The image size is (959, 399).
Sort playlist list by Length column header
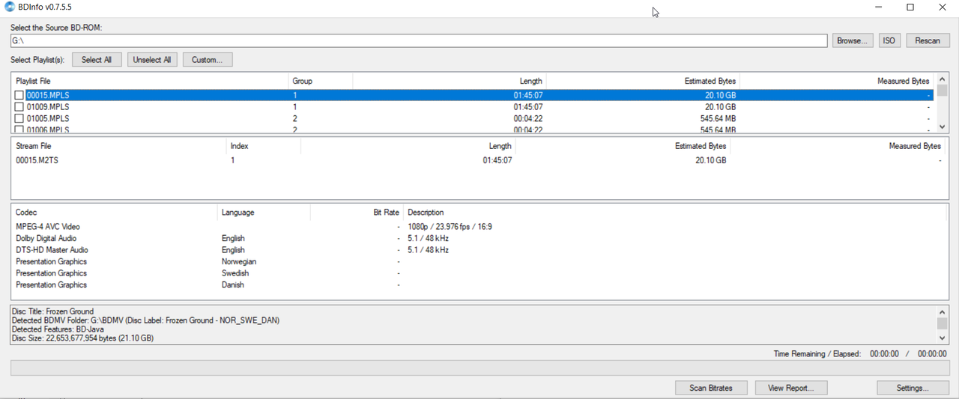[x=449, y=81]
